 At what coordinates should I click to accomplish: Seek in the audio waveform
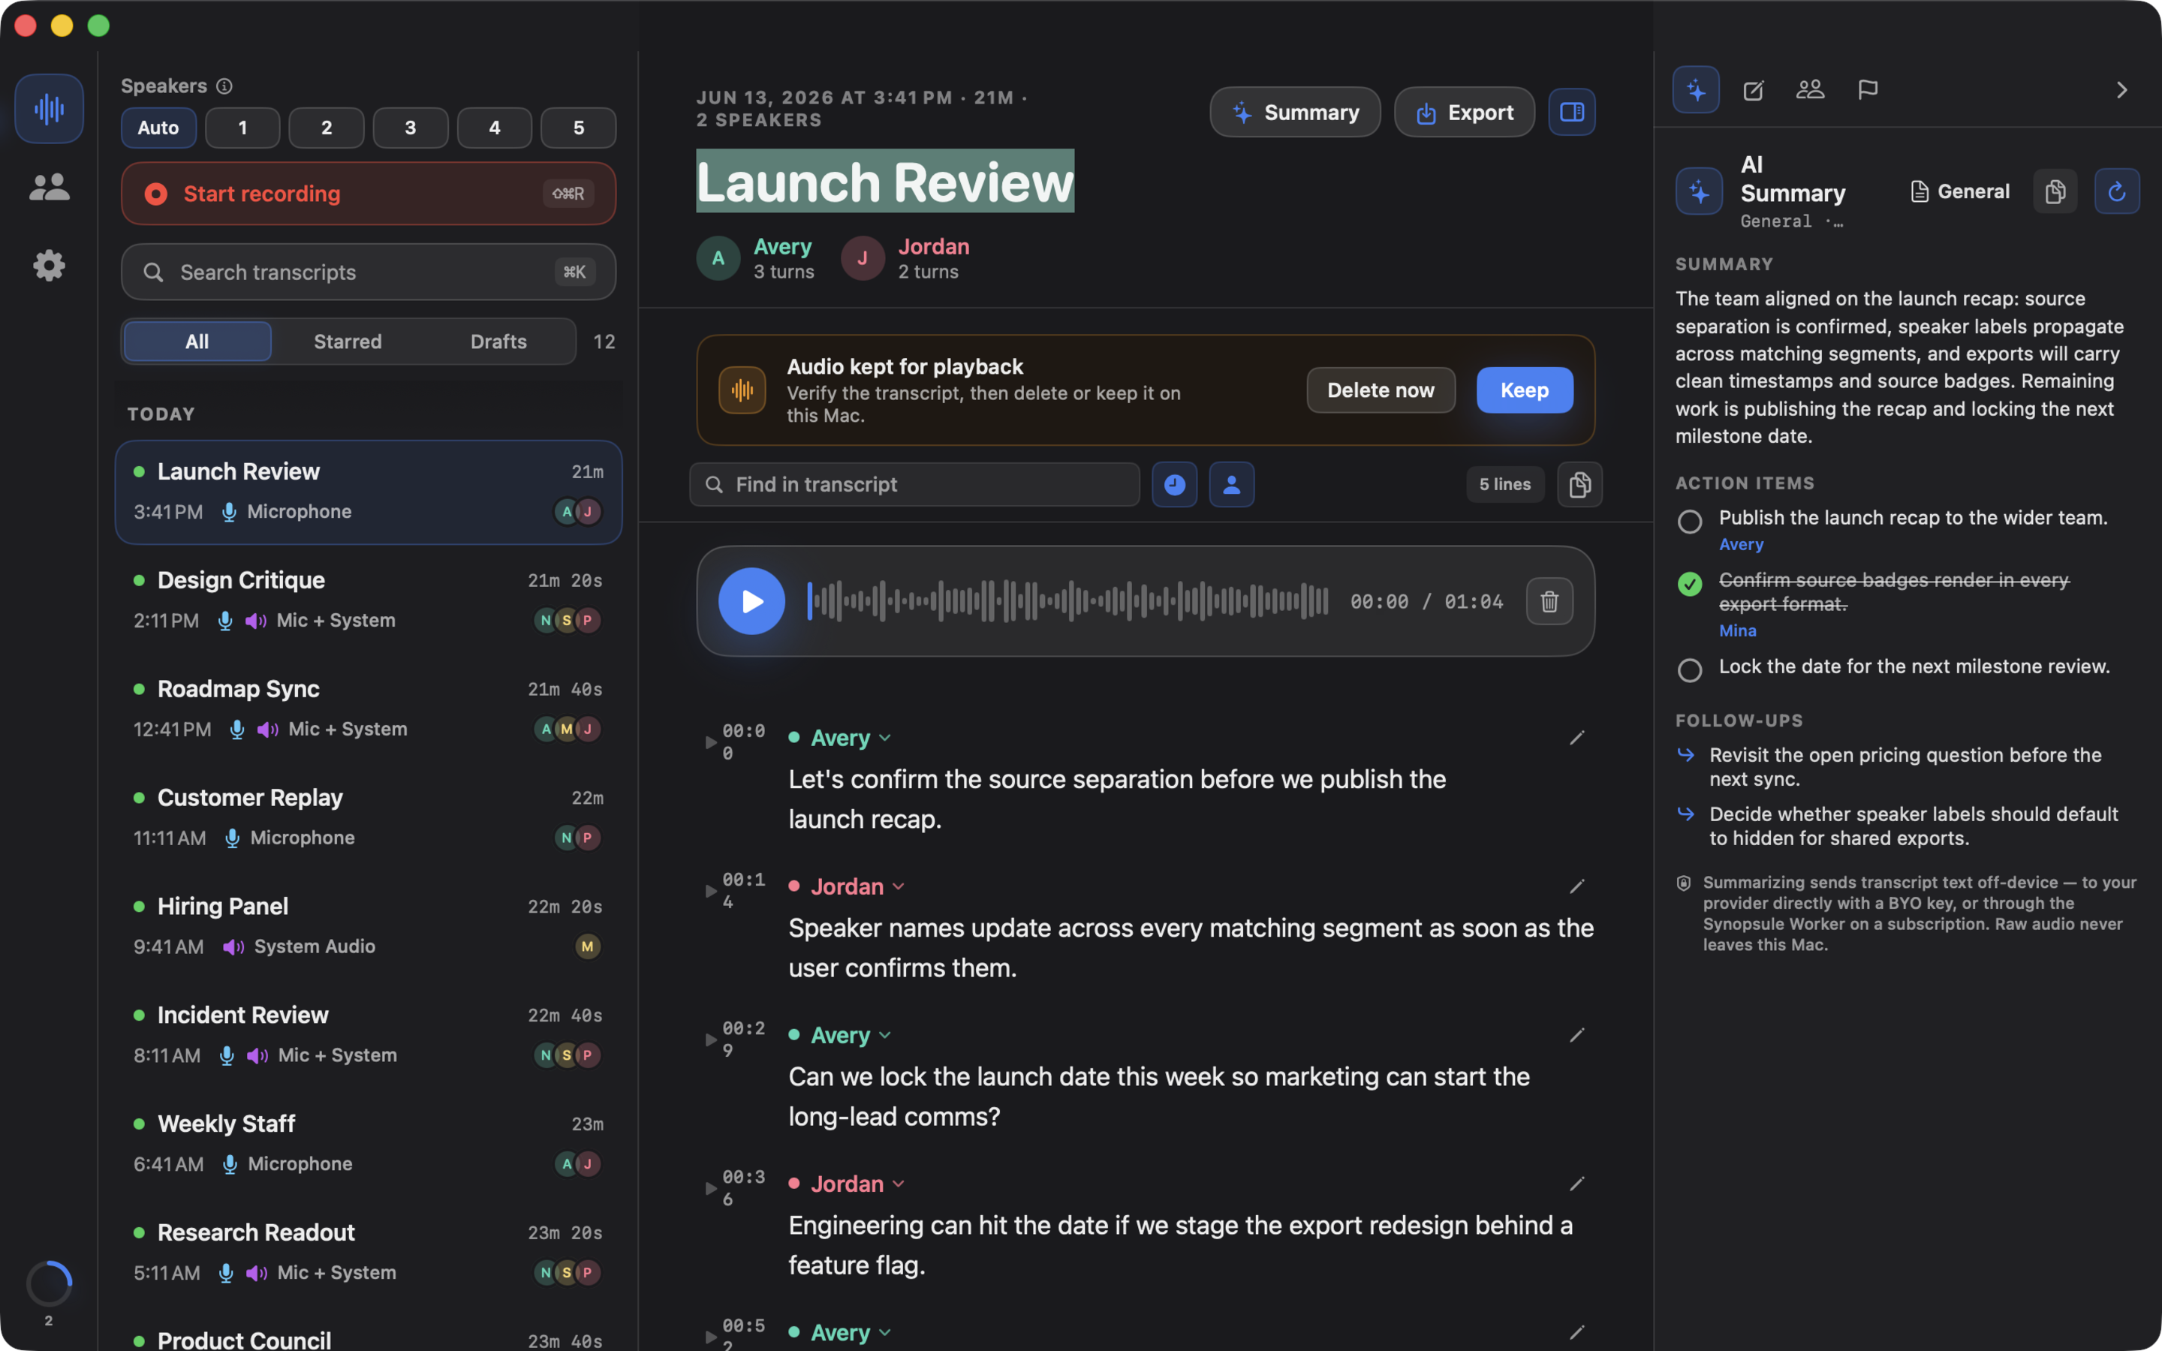(1067, 601)
